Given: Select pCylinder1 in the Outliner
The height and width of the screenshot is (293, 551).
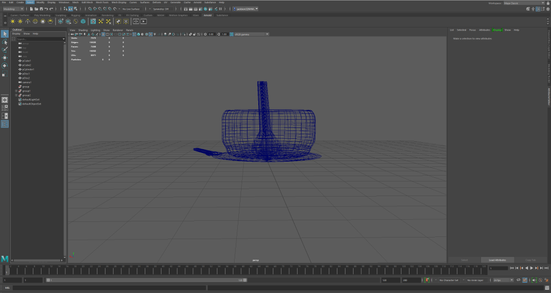Looking at the screenshot, I should coord(29,69).
